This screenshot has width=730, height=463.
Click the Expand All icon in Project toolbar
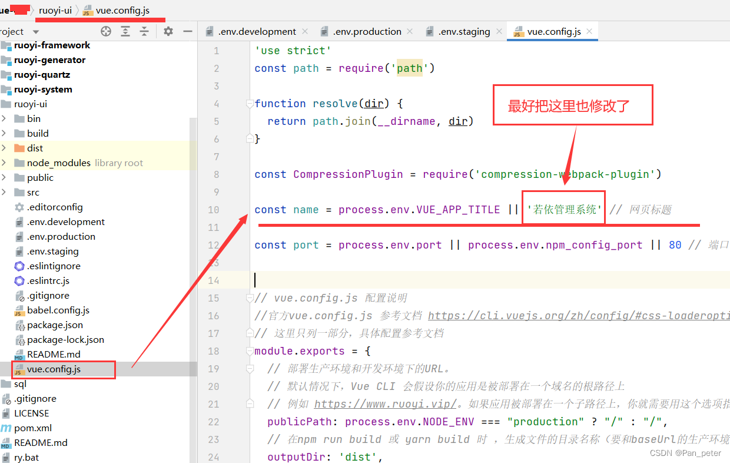click(x=125, y=31)
